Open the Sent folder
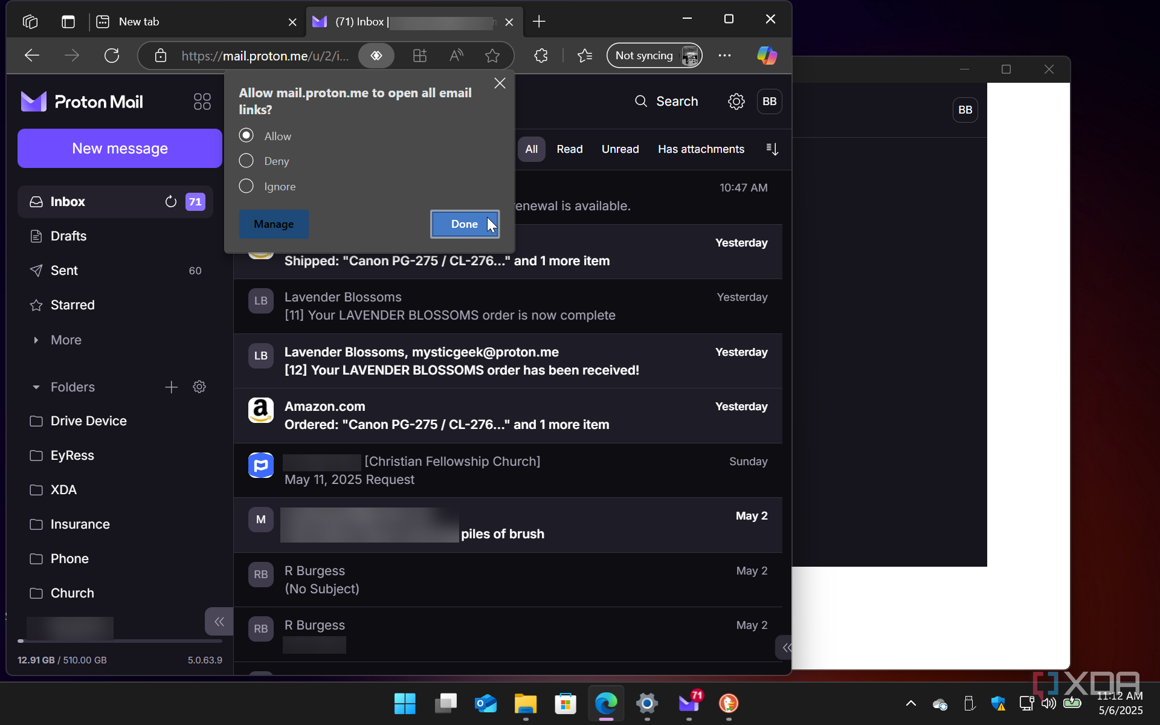This screenshot has width=1160, height=725. [x=115, y=271]
